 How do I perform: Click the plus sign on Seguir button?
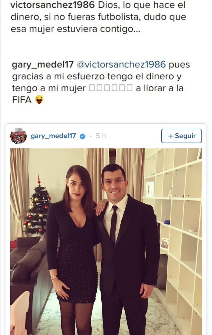(171, 136)
